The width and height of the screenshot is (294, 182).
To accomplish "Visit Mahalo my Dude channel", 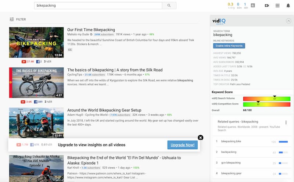I will tap(78, 34).
